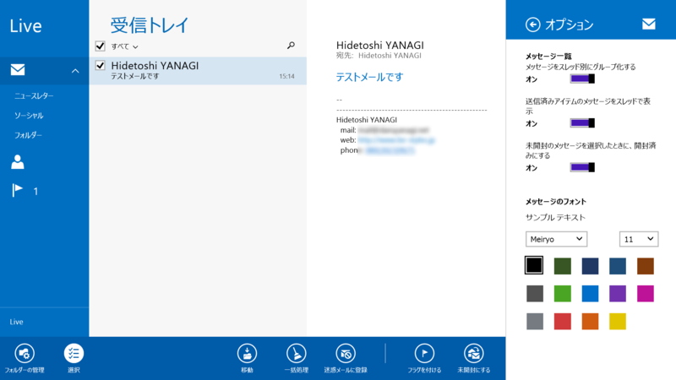The height and width of the screenshot is (380, 676).
Task: Select the dark navy color swatch
Action: (x=590, y=266)
